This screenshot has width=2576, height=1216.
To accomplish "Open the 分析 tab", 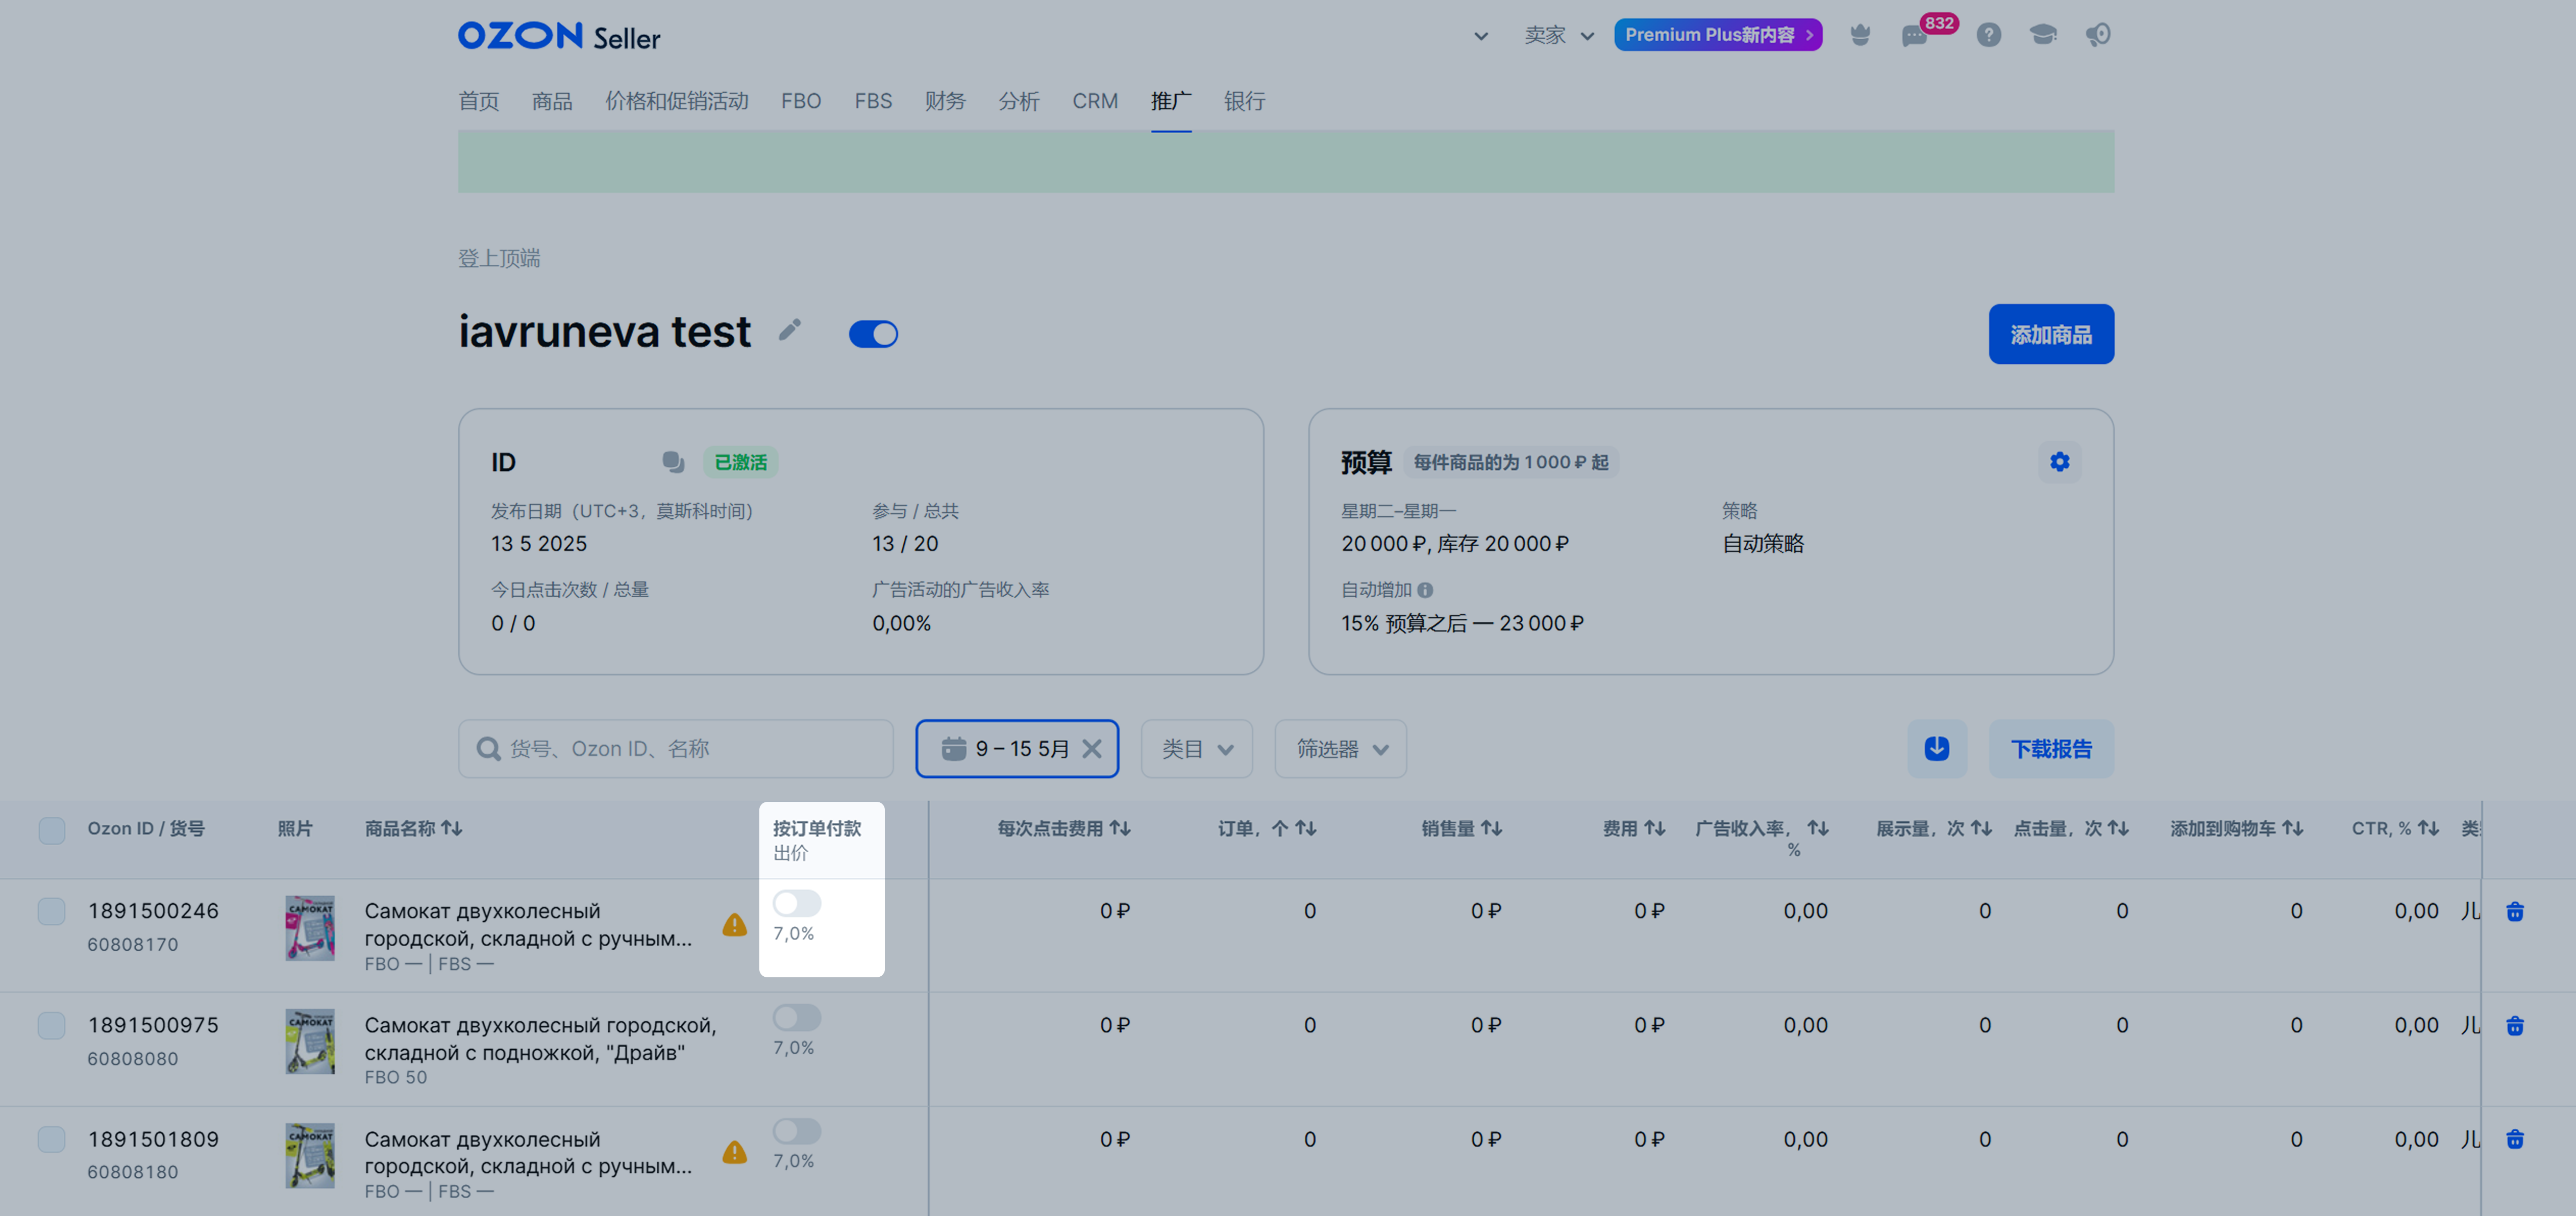I will (1019, 101).
